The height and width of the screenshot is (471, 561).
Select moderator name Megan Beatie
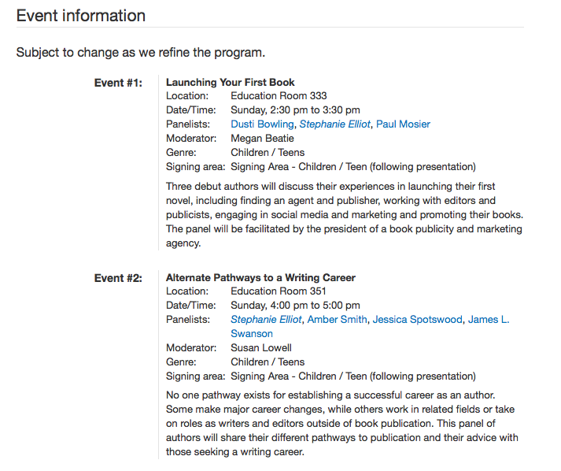[262, 139]
